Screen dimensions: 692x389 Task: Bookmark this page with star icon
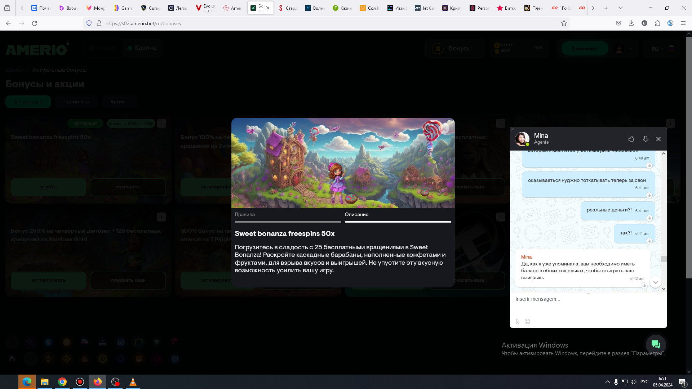(x=564, y=23)
